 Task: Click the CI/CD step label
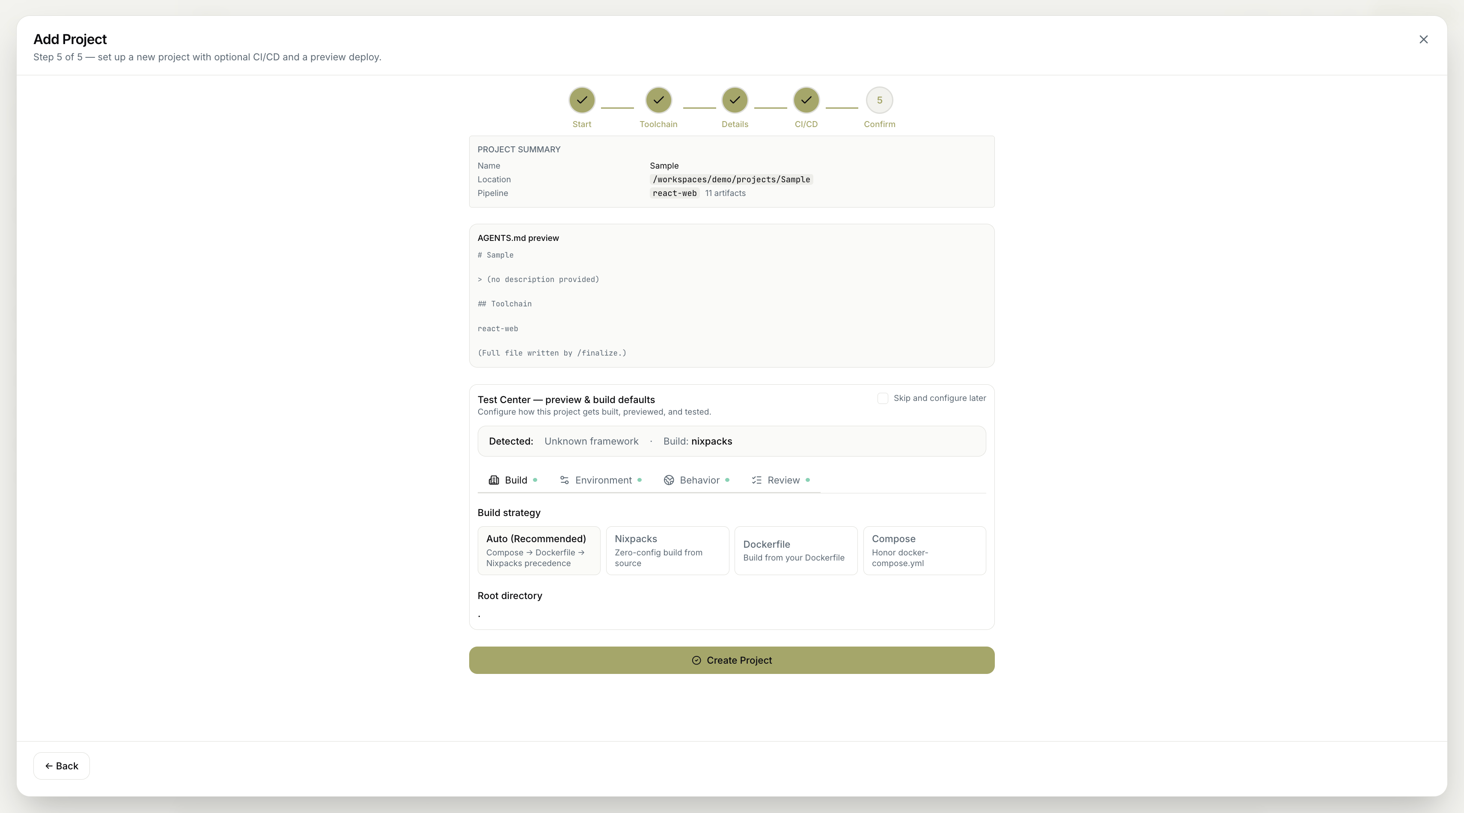(806, 124)
